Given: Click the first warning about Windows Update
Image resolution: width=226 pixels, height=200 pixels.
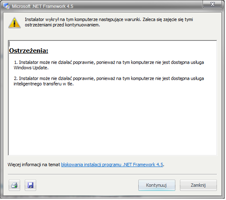Looking at the screenshot, I should tap(109, 66).
